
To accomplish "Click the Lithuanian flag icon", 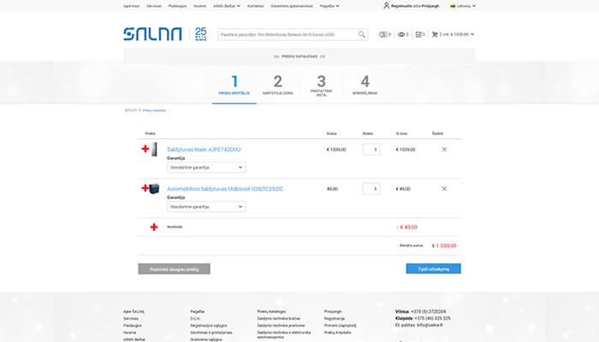I will click(453, 6).
